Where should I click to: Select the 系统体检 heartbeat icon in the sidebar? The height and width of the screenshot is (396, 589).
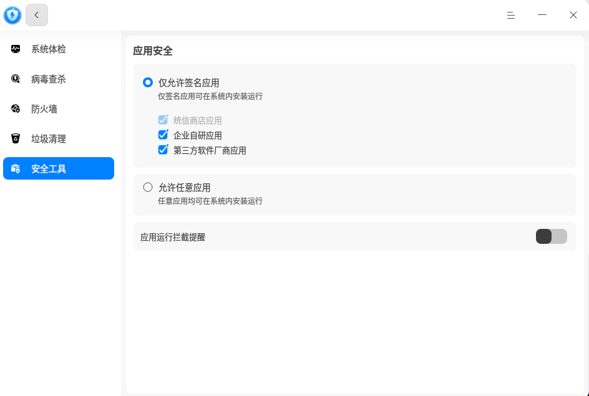tap(15, 49)
